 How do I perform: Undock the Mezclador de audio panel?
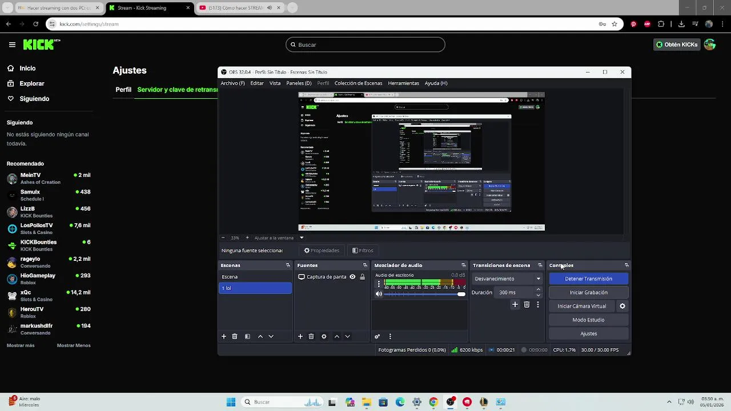point(463,265)
